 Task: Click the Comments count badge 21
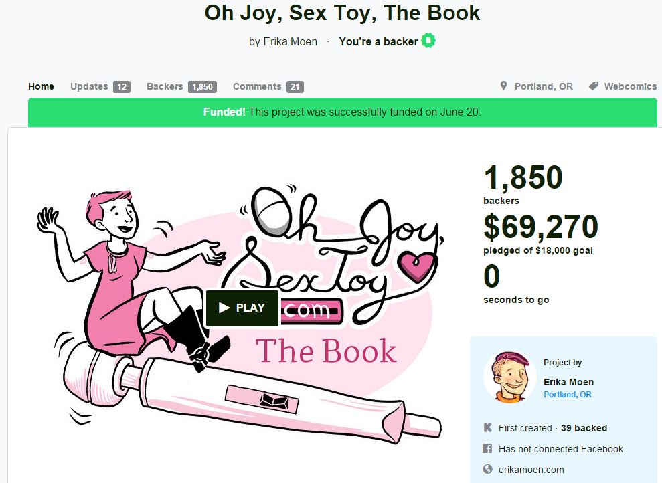click(295, 87)
